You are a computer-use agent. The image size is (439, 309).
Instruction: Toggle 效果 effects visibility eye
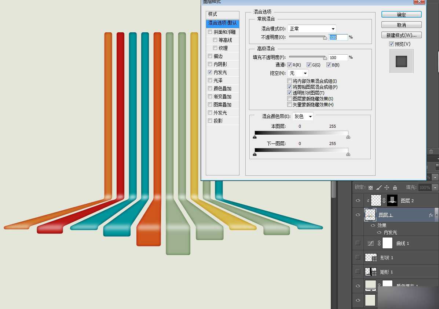373,225
